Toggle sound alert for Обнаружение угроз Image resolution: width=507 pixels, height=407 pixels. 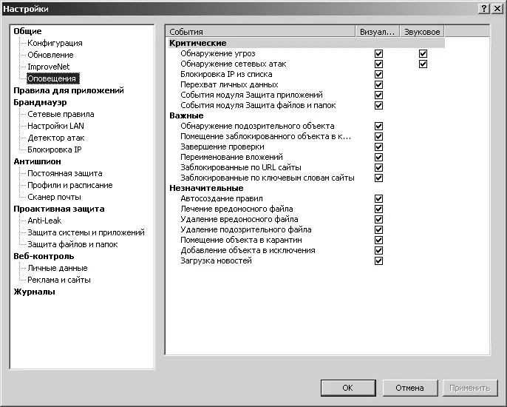[x=423, y=54]
